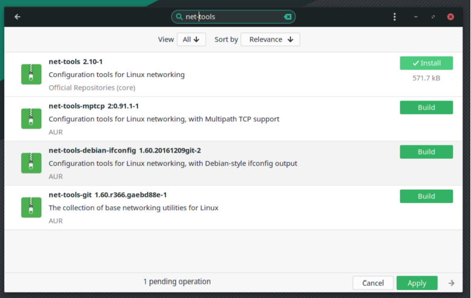Click '1 pending operation' status text
Image resolution: width=471 pixels, height=298 pixels.
177,282
